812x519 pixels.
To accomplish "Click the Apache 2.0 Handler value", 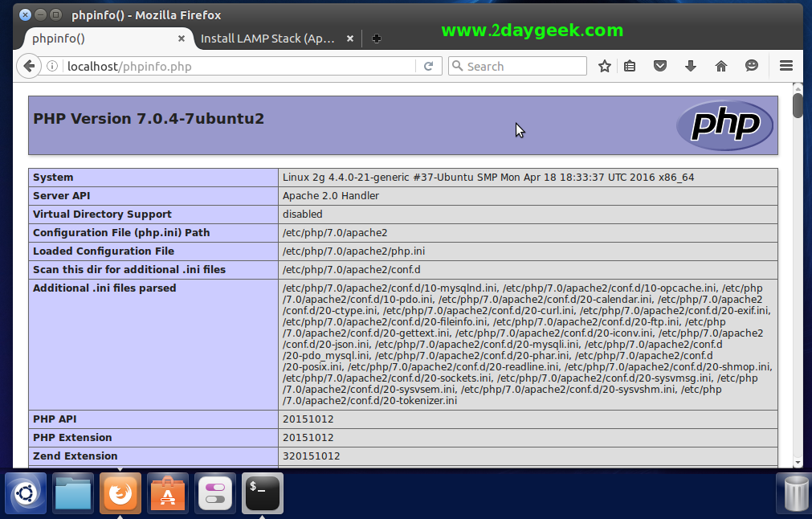I will coord(331,196).
